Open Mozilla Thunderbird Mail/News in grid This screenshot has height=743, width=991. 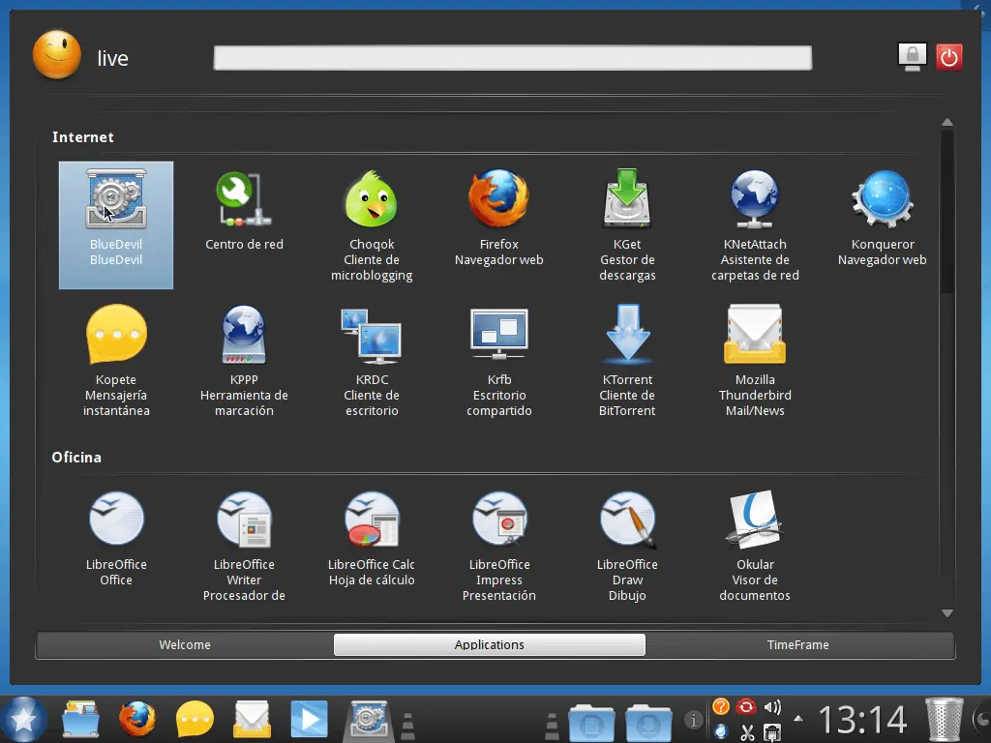(x=755, y=360)
